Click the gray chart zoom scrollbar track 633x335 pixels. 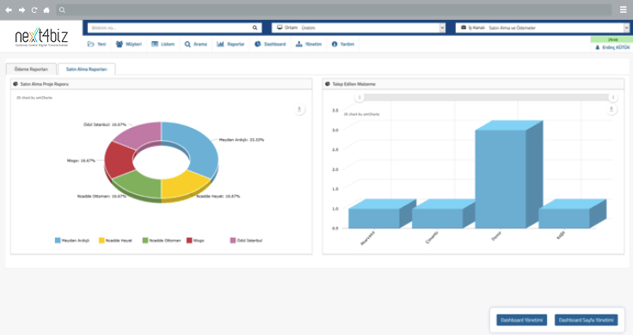(486, 98)
